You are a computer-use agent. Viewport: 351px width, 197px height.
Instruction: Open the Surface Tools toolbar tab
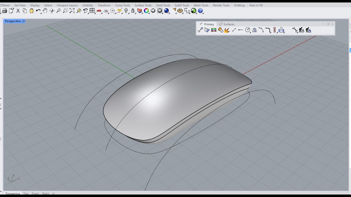[x=143, y=5]
